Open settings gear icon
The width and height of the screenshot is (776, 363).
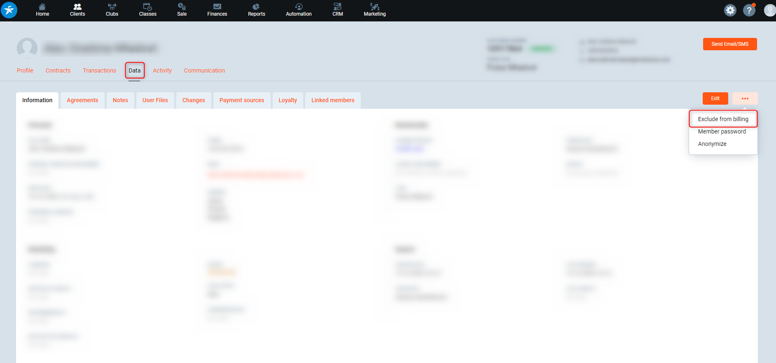[x=730, y=10]
